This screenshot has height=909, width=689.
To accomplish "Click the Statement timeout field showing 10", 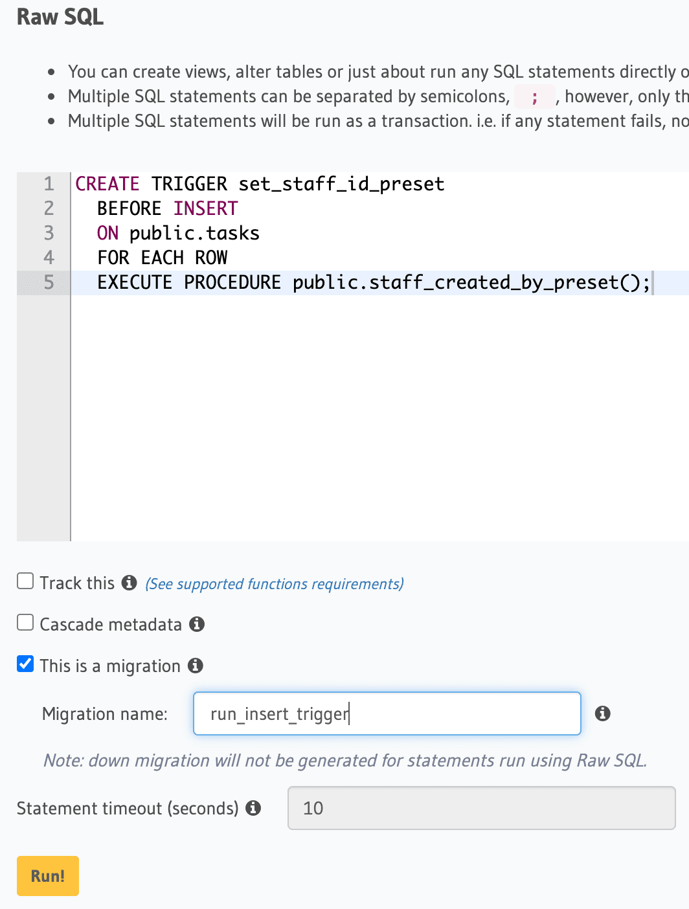I will pos(481,809).
